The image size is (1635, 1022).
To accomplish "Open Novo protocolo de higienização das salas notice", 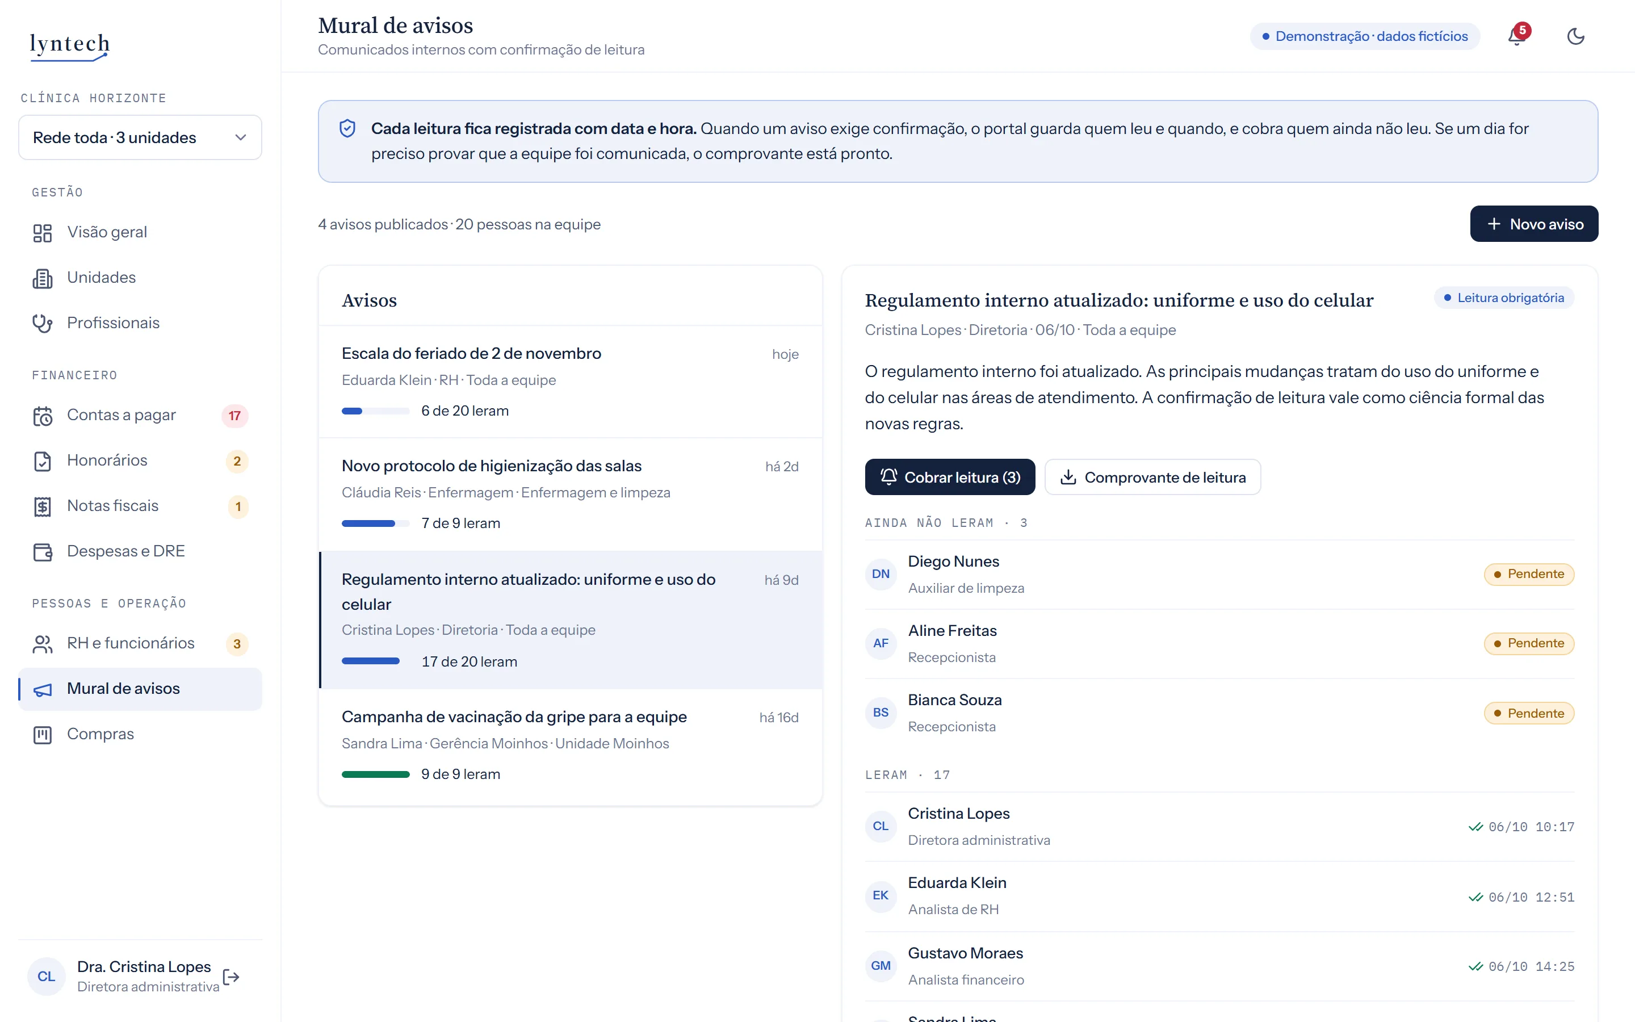I will (570, 495).
